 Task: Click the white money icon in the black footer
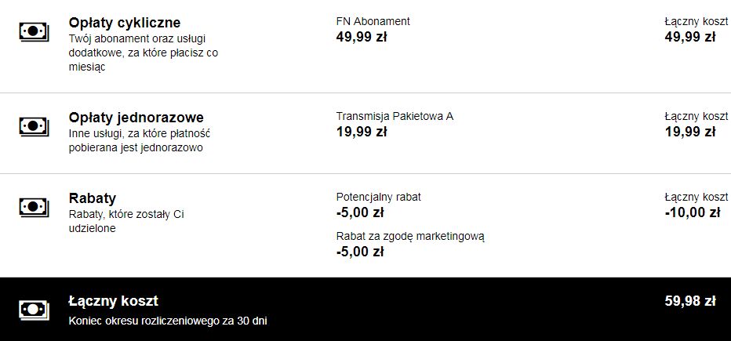[x=33, y=310]
